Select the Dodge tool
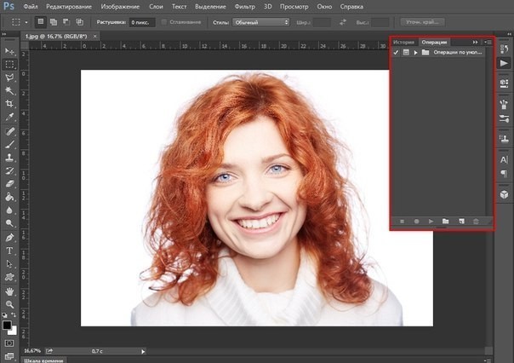The image size is (514, 363). tap(9, 223)
